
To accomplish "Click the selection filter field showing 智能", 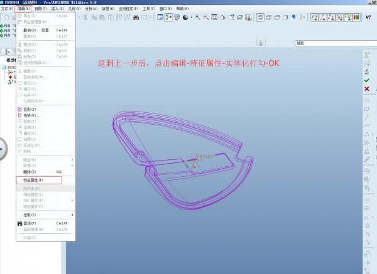I will point(336,43).
